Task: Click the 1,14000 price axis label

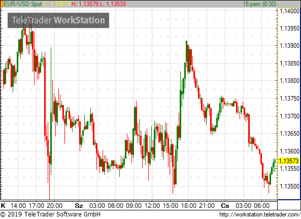Action: tap(290, 11)
